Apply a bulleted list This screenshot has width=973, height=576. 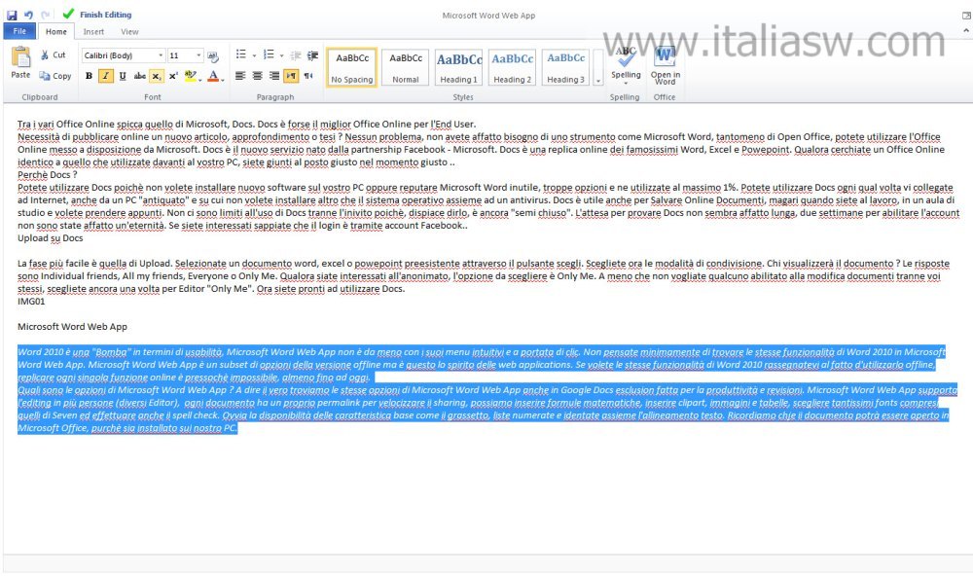coord(240,54)
